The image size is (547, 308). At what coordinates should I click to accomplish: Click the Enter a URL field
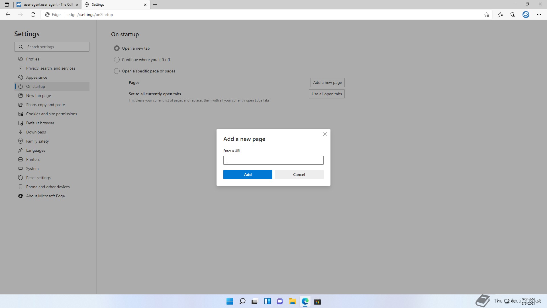coord(273,160)
